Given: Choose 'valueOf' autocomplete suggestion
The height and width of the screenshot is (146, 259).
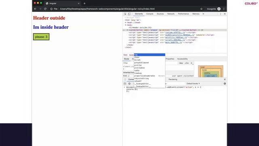Looking at the screenshot, I should (149, 81).
